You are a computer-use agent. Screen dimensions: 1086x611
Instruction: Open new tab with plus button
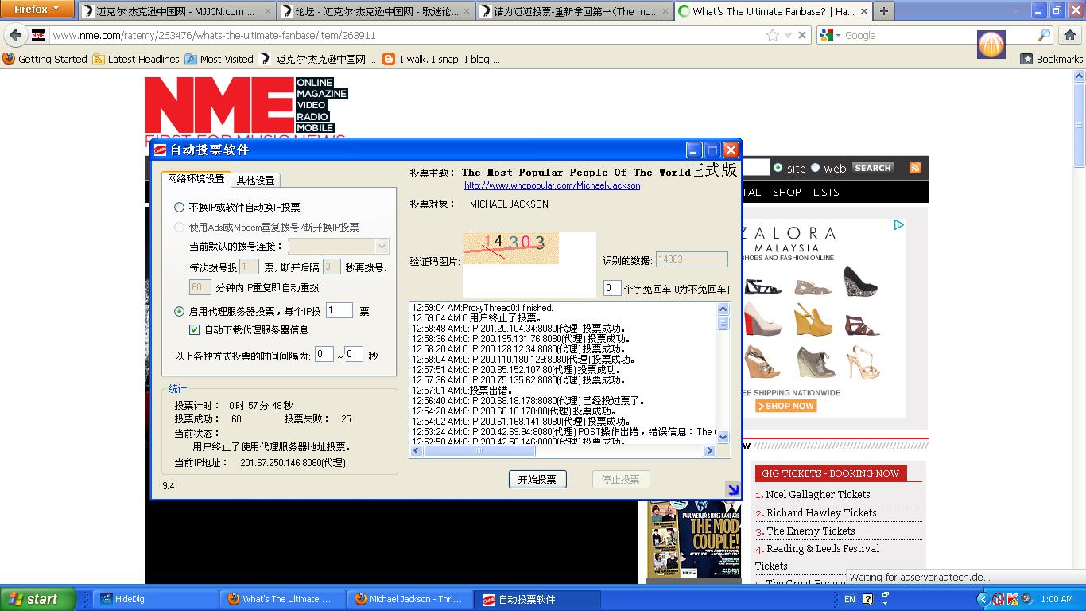click(x=883, y=11)
